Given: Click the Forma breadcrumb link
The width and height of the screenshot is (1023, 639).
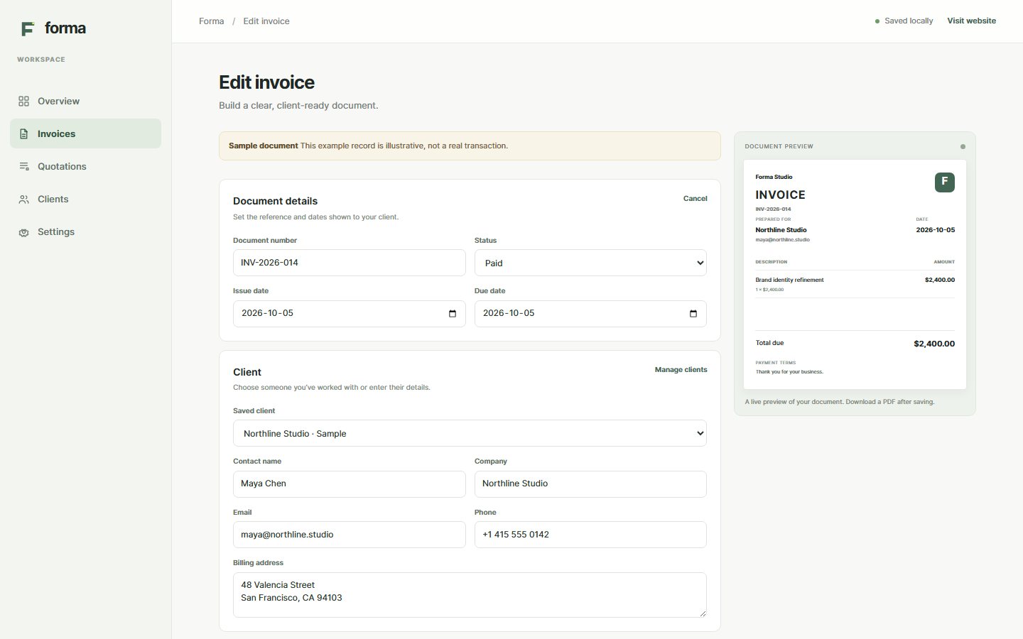Looking at the screenshot, I should (x=211, y=21).
